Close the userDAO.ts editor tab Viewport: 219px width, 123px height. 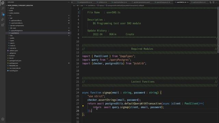pos(188,2)
